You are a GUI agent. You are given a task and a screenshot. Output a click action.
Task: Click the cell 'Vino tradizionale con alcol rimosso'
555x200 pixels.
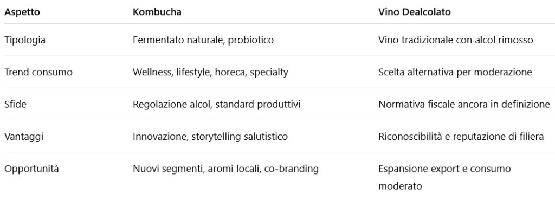pyautogui.click(x=455, y=40)
